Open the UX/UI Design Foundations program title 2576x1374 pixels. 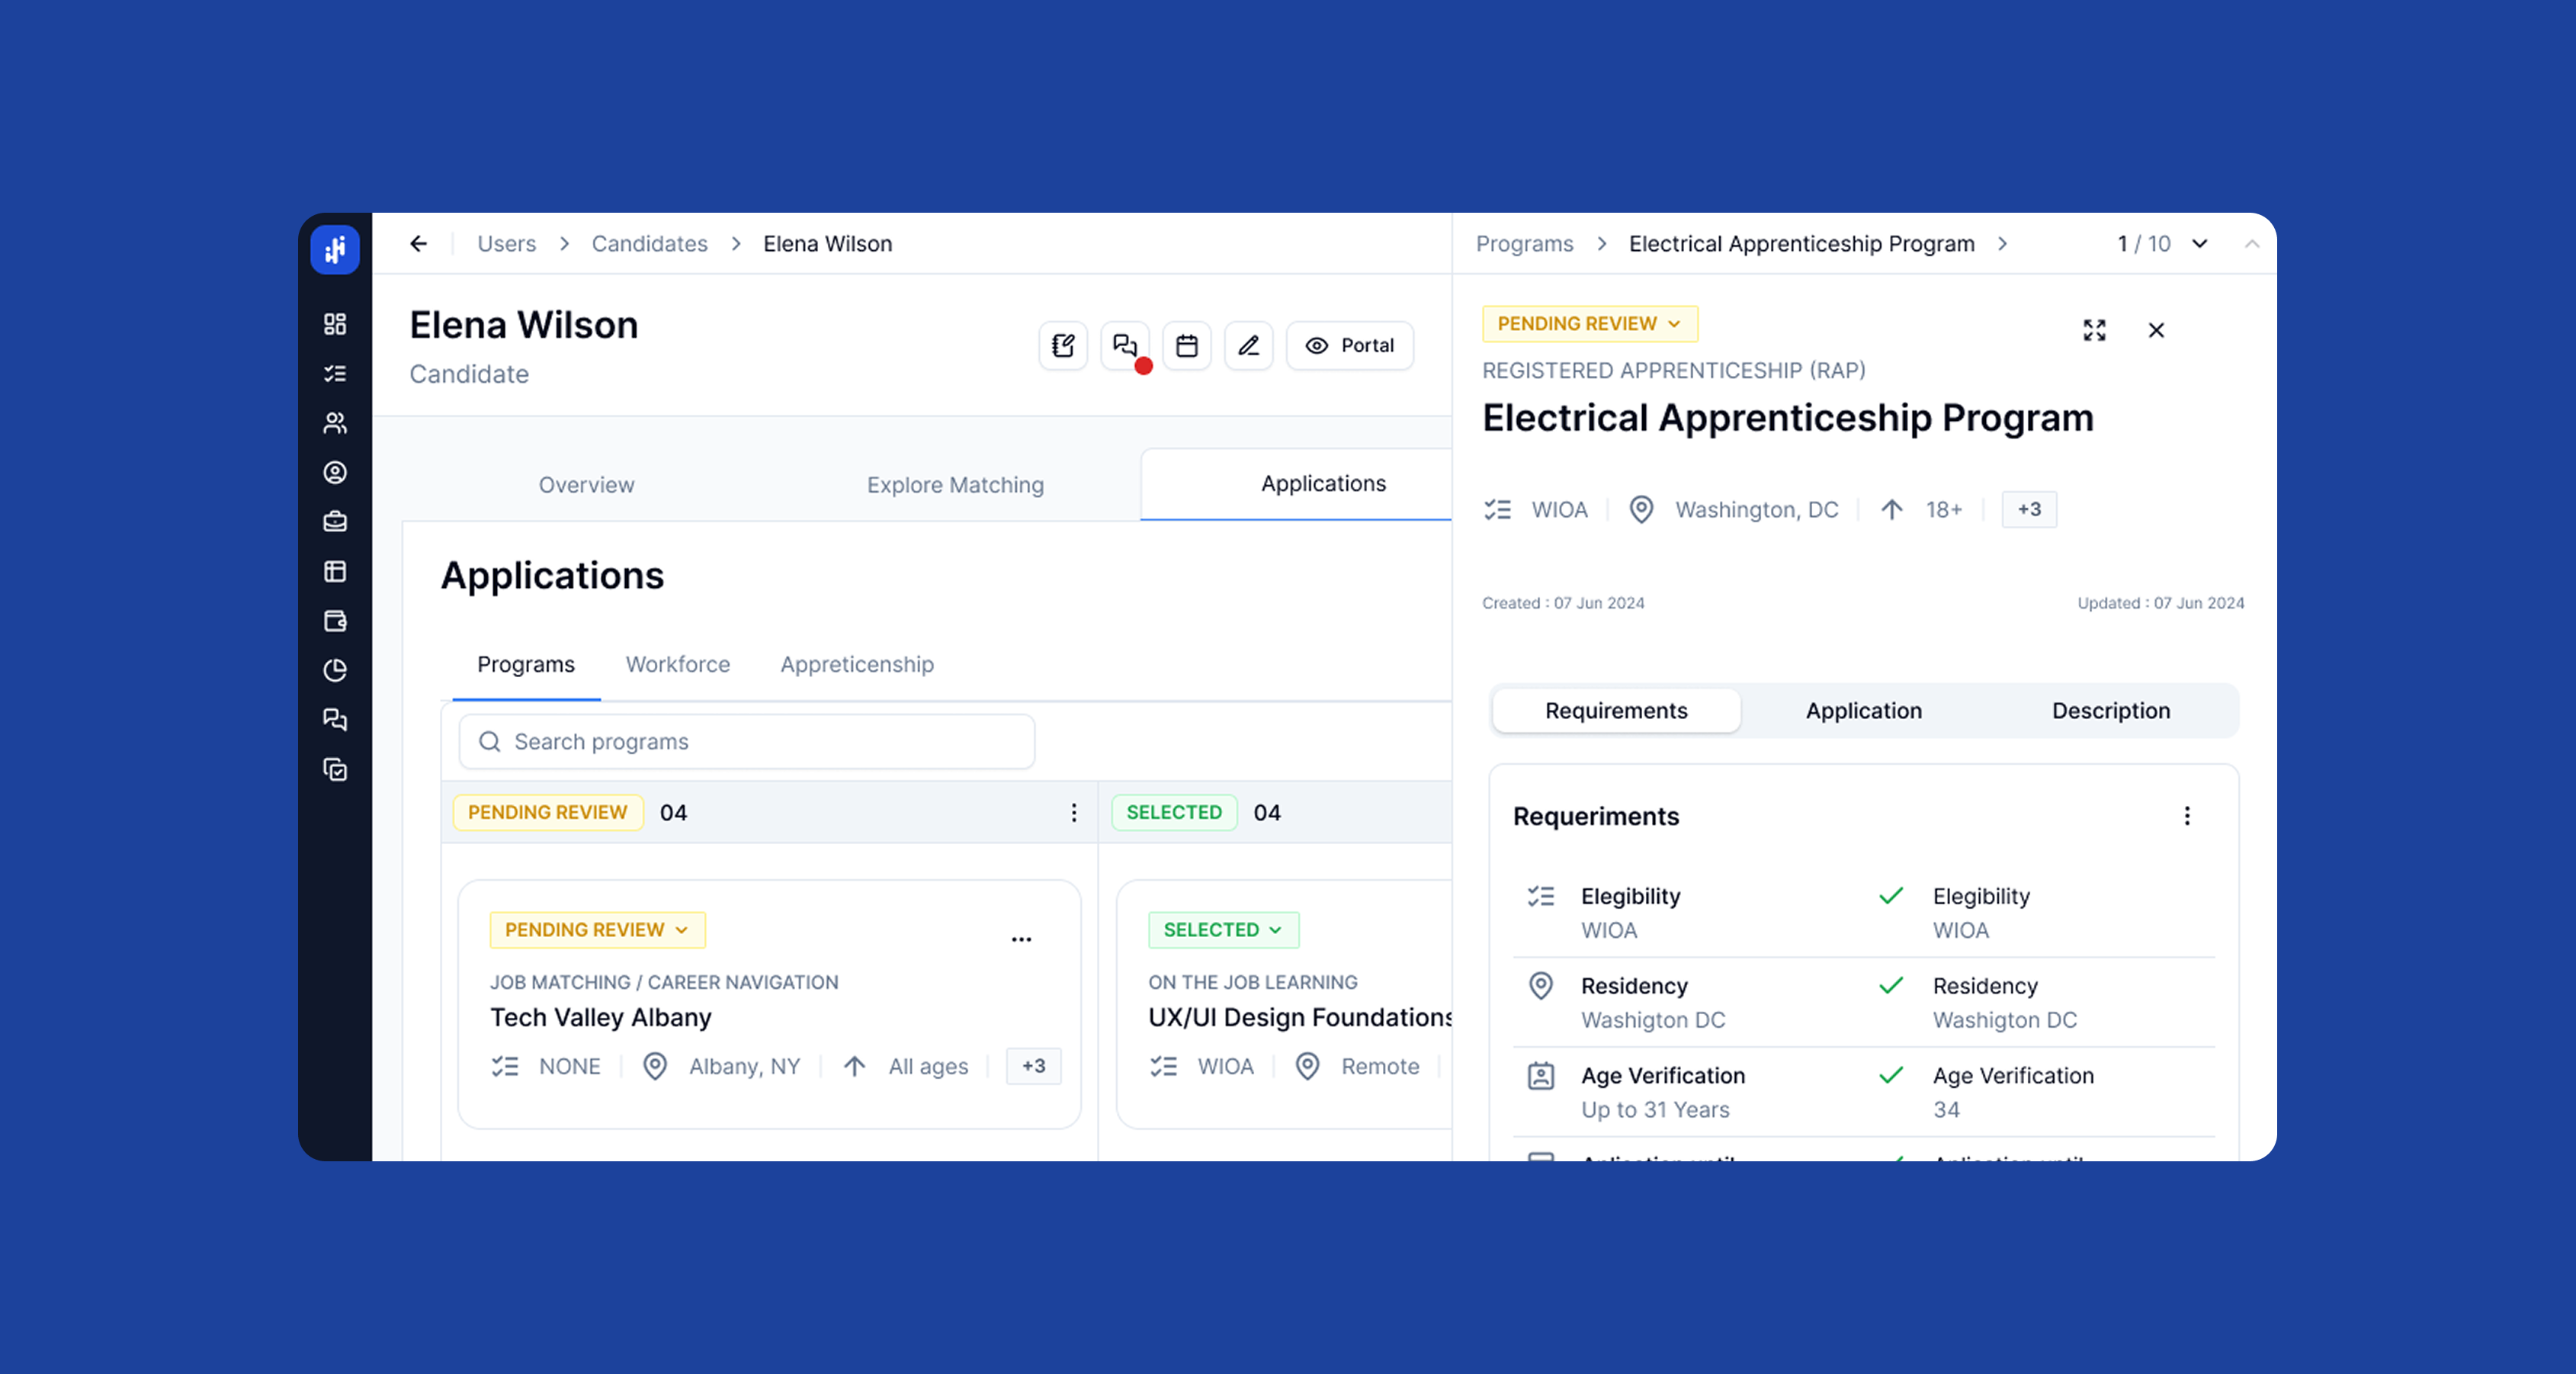point(1299,1017)
